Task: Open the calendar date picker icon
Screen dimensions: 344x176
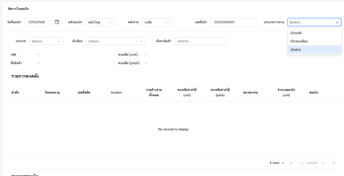Action: pos(57,22)
